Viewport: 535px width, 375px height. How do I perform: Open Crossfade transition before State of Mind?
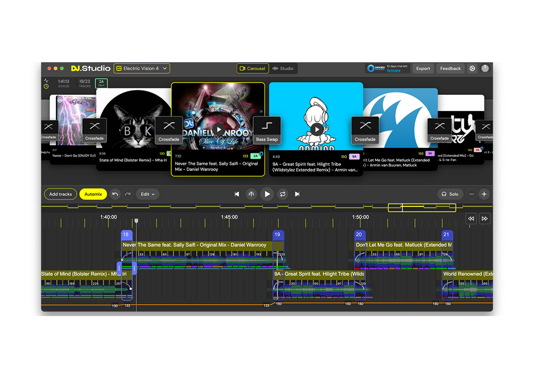95,130
